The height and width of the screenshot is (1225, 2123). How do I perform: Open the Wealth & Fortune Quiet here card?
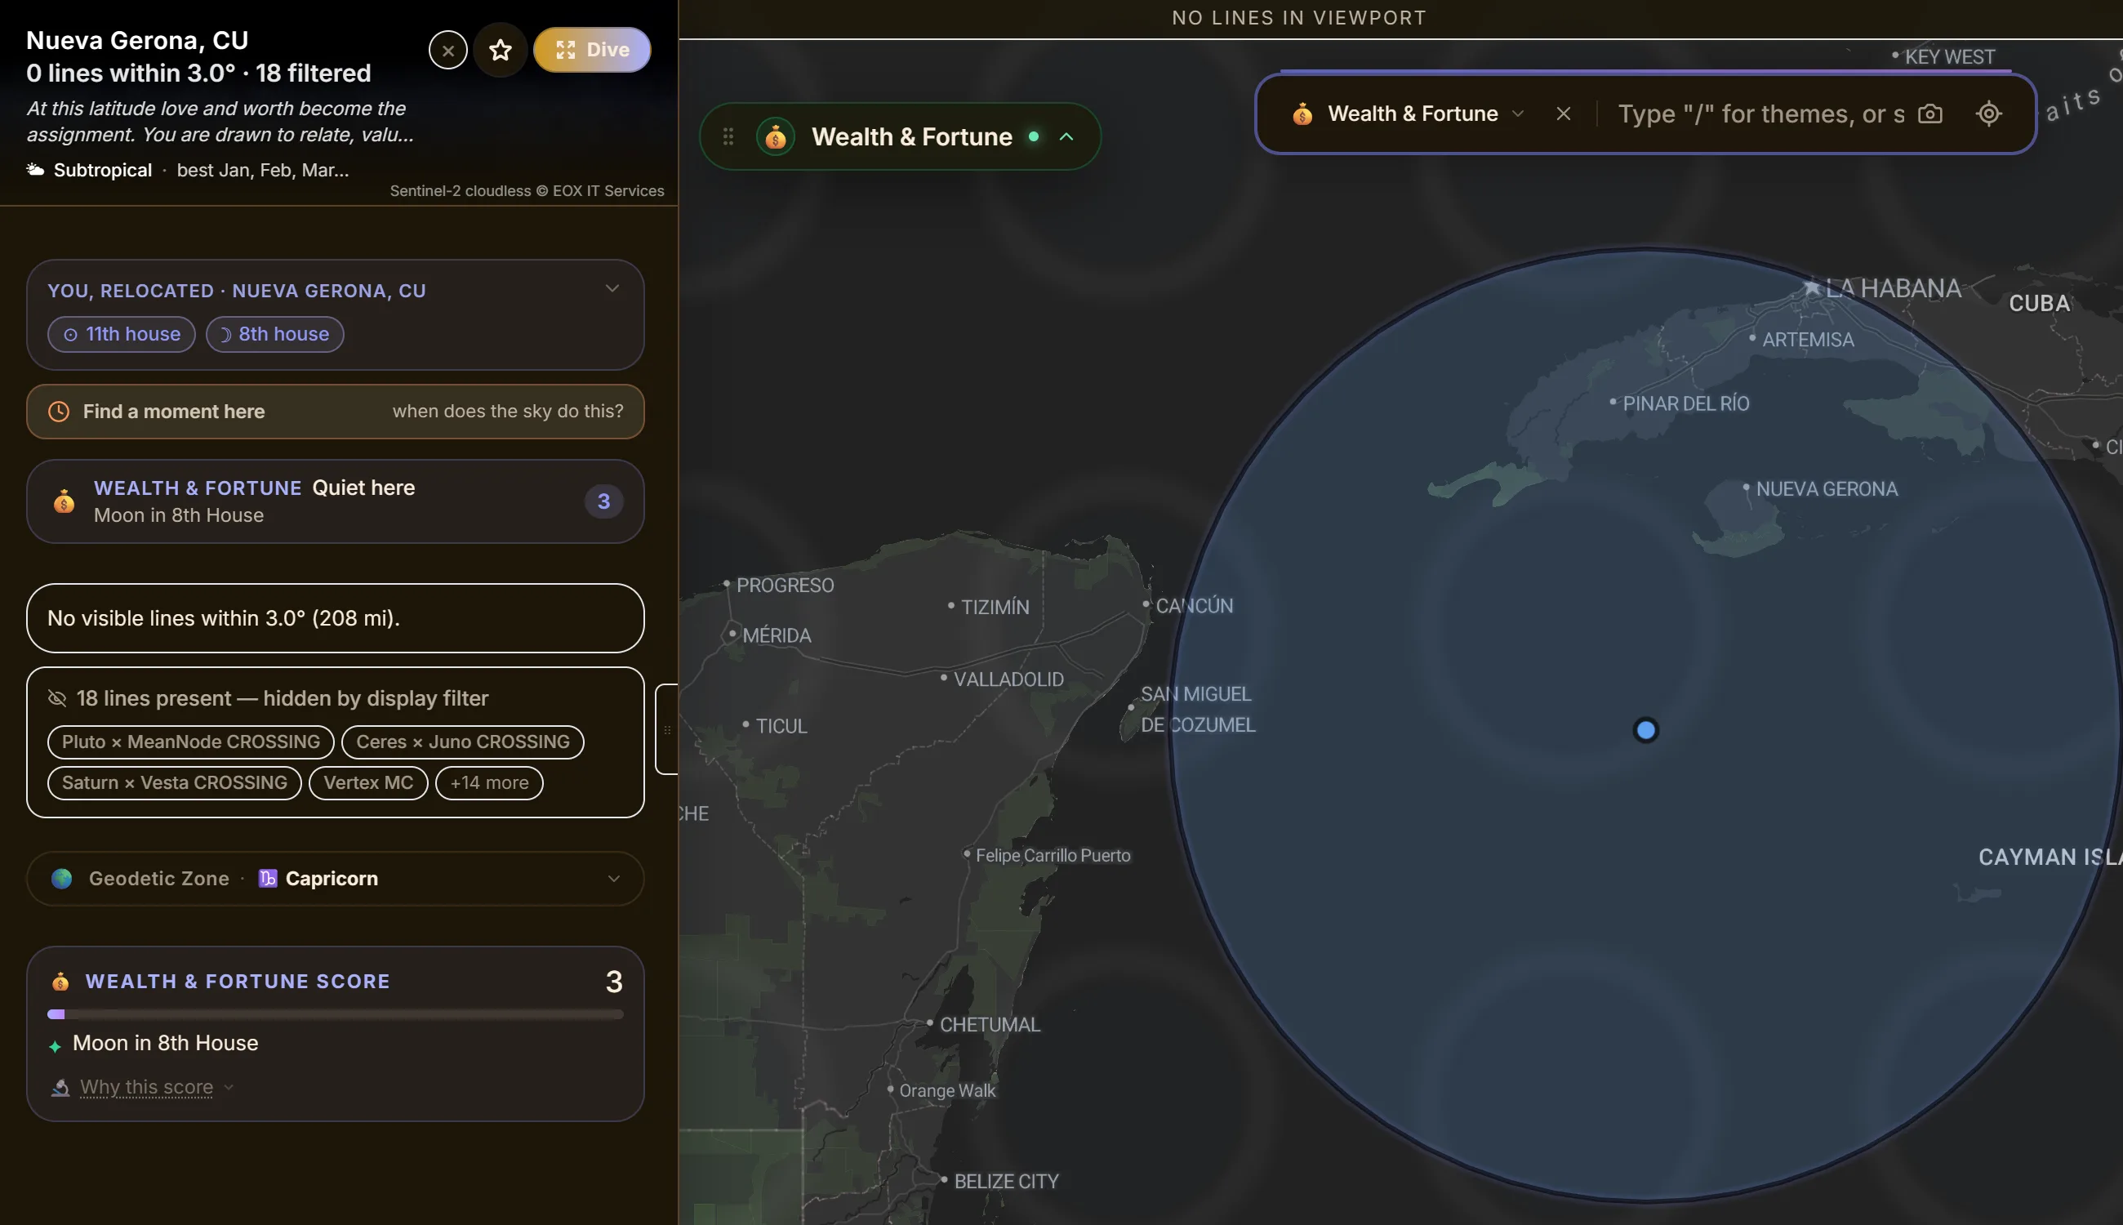(x=336, y=501)
